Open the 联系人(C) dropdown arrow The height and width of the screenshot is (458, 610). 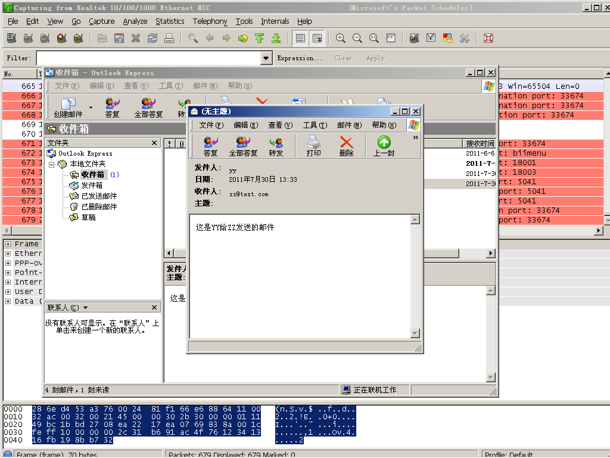coord(86,308)
